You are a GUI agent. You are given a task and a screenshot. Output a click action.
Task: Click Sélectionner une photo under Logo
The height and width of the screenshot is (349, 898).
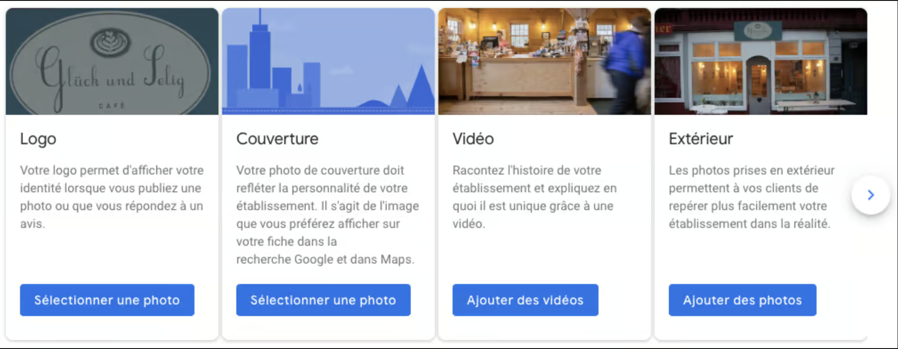(x=107, y=300)
